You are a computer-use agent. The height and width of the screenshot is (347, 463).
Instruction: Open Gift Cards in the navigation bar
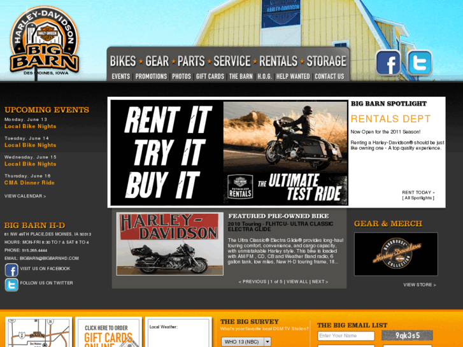pyautogui.click(x=210, y=76)
